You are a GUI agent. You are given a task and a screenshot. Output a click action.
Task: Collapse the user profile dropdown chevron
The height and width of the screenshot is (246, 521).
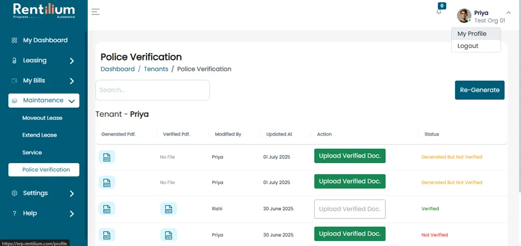click(x=508, y=13)
